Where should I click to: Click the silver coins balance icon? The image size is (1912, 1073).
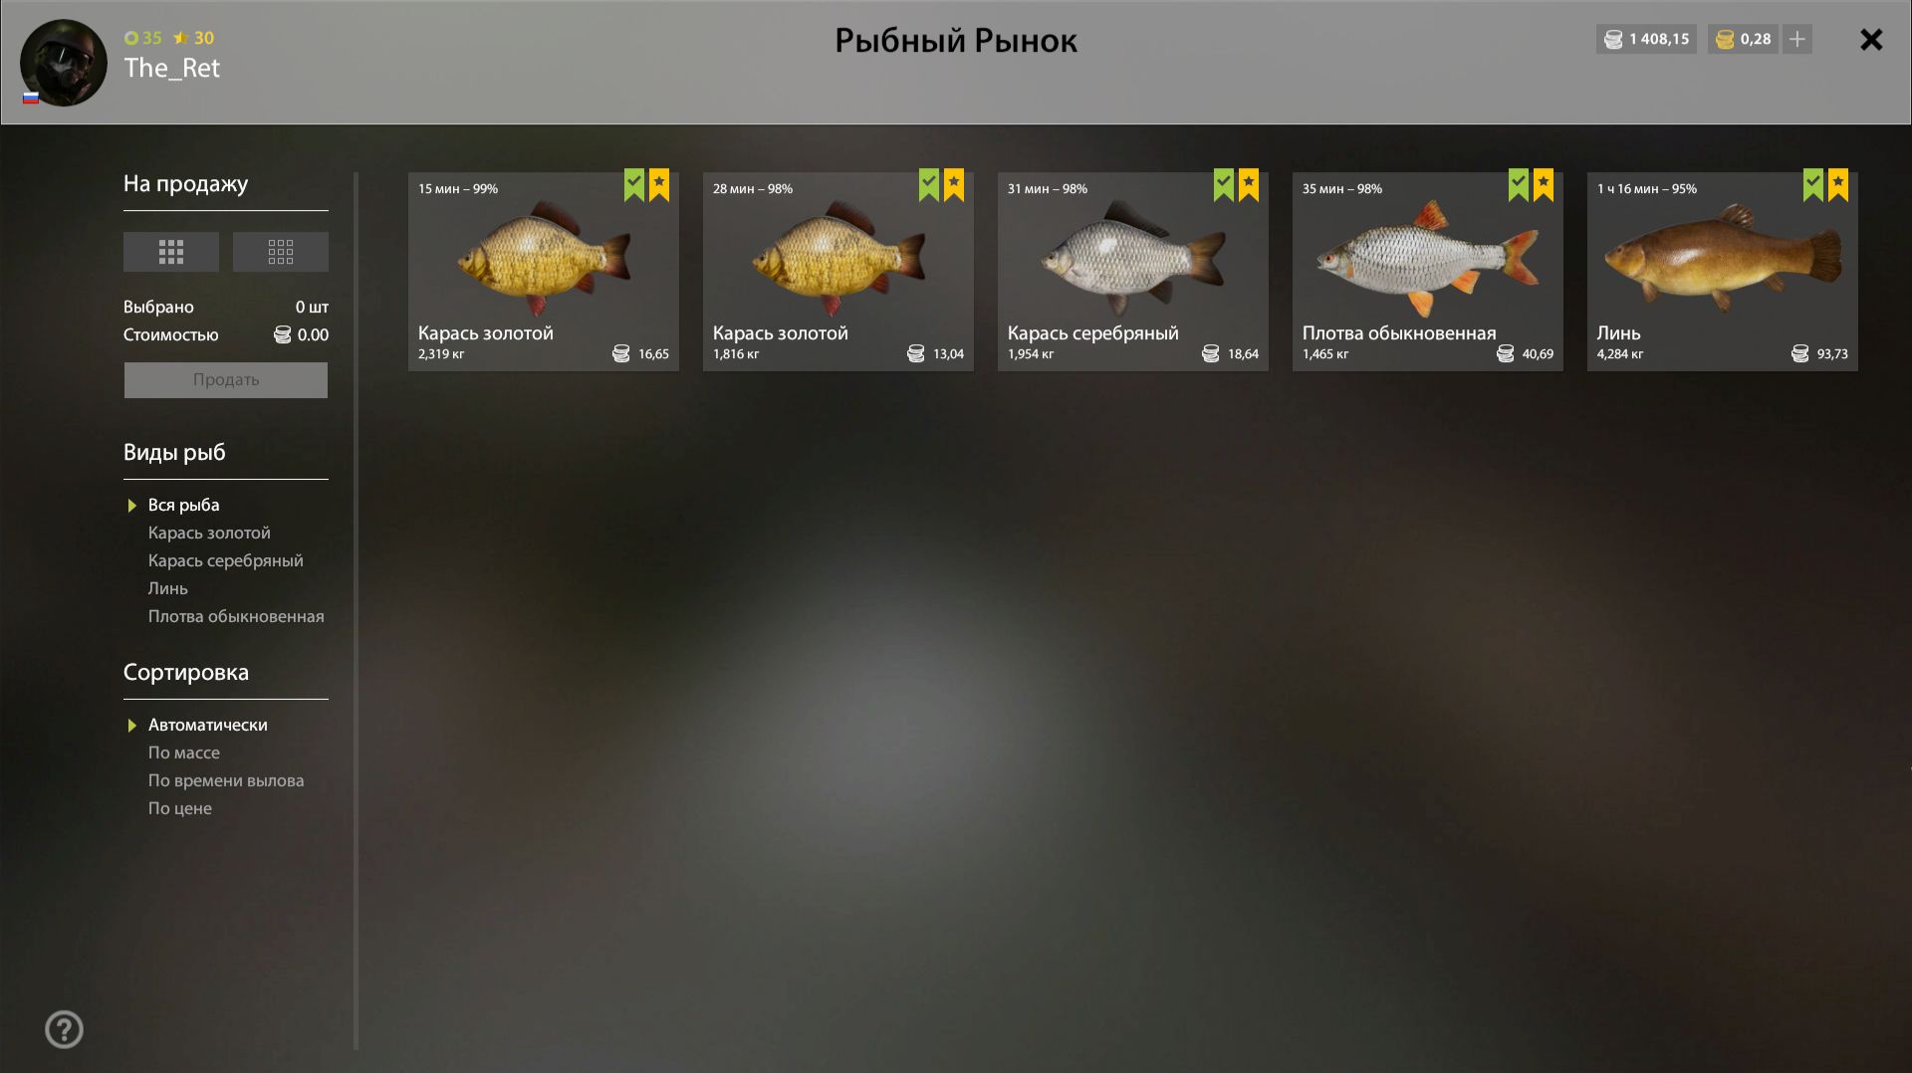pos(1613,39)
